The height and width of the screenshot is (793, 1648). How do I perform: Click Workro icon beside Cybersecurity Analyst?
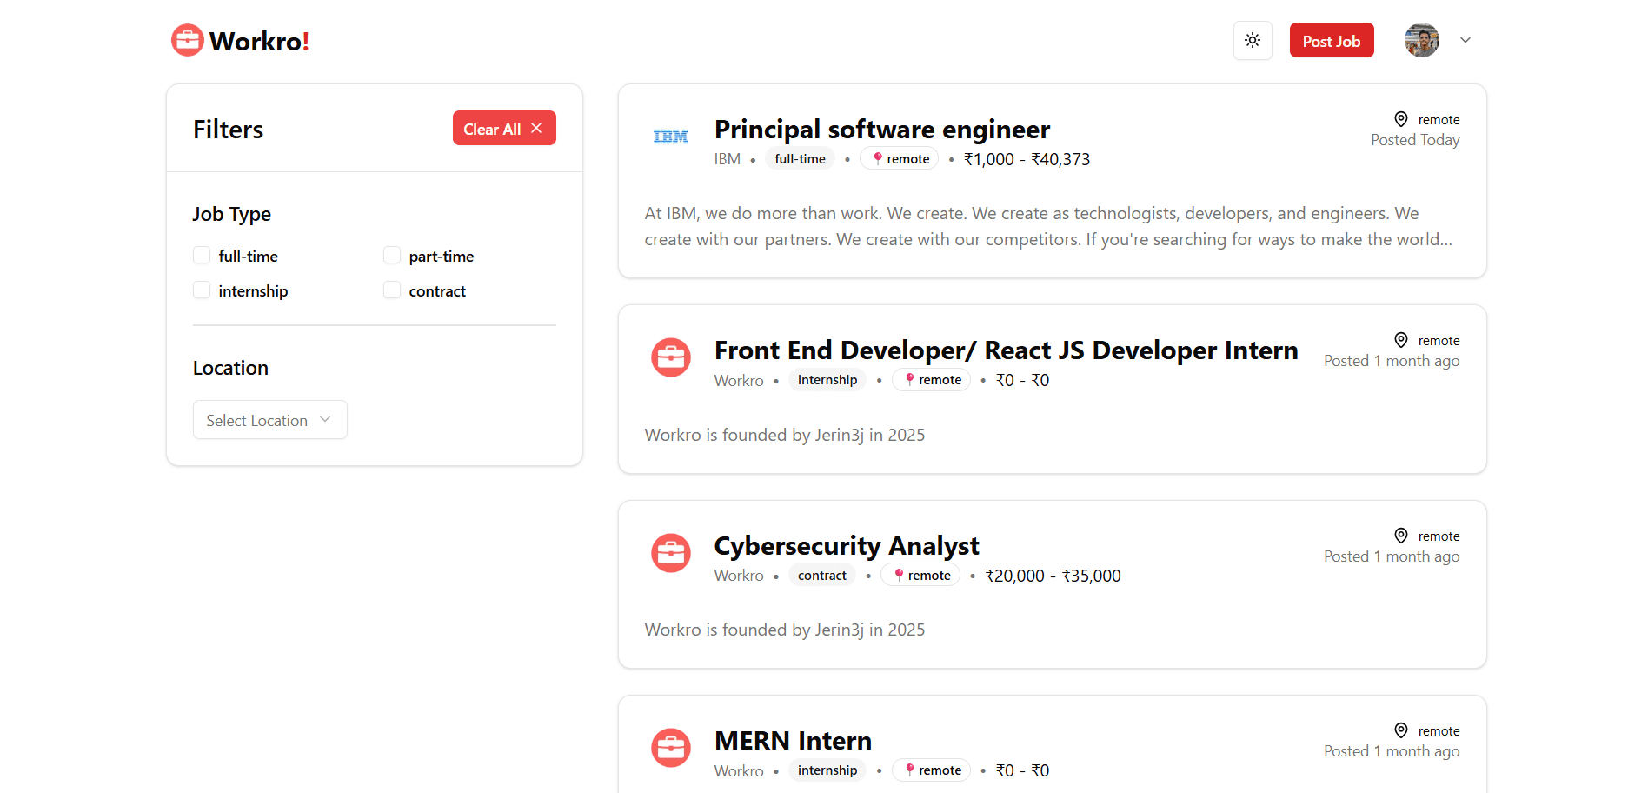click(670, 553)
